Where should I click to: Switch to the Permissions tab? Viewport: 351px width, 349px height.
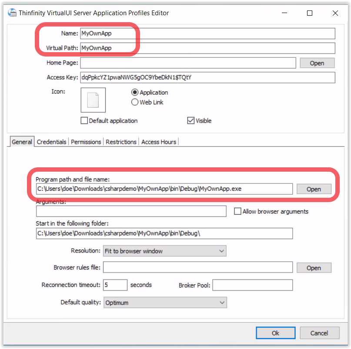[86, 142]
